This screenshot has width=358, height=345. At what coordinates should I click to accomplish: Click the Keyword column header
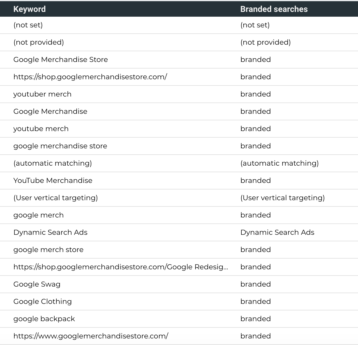(30, 9)
